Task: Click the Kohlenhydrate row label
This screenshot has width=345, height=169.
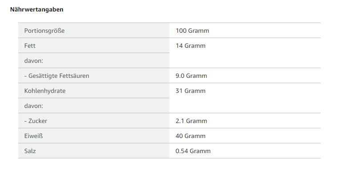Action: (x=45, y=91)
